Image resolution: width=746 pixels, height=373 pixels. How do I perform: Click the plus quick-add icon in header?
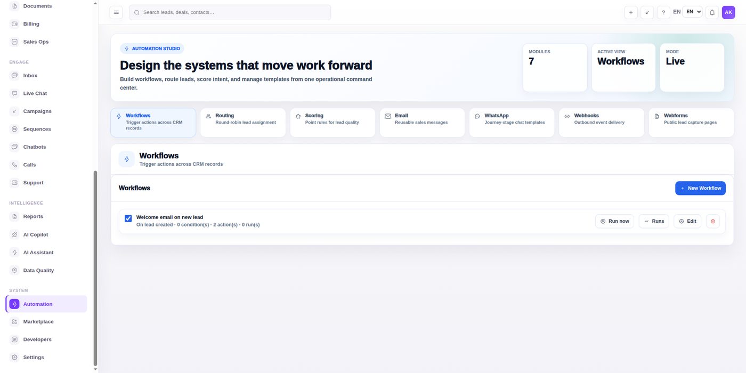[631, 12]
